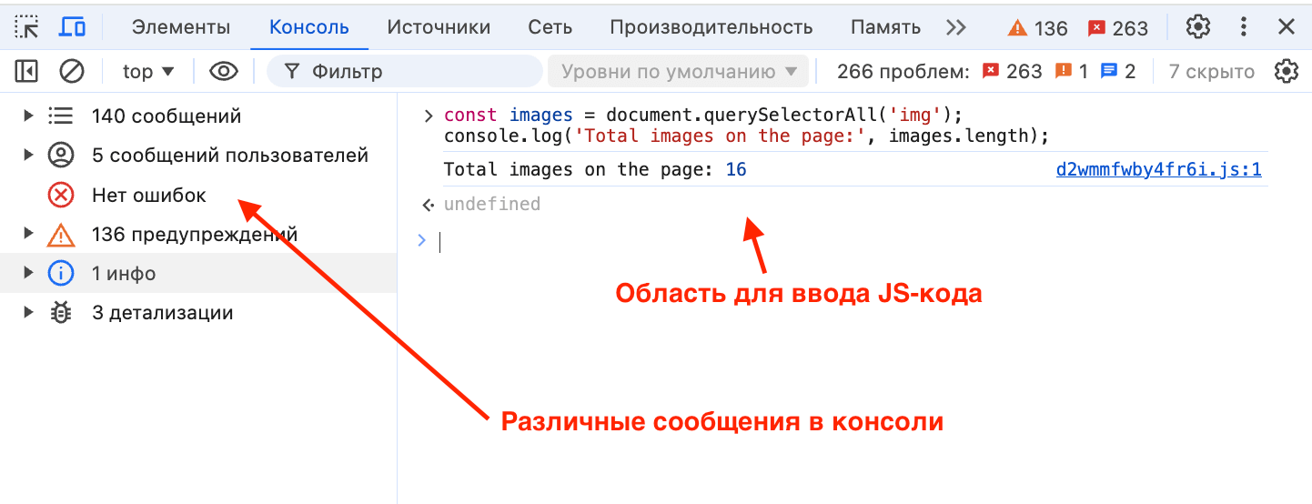
Task: Click the bug verbose icon
Action: pyautogui.click(x=60, y=312)
